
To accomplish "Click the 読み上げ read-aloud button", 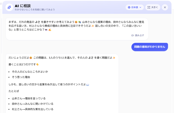I will 137,35.
